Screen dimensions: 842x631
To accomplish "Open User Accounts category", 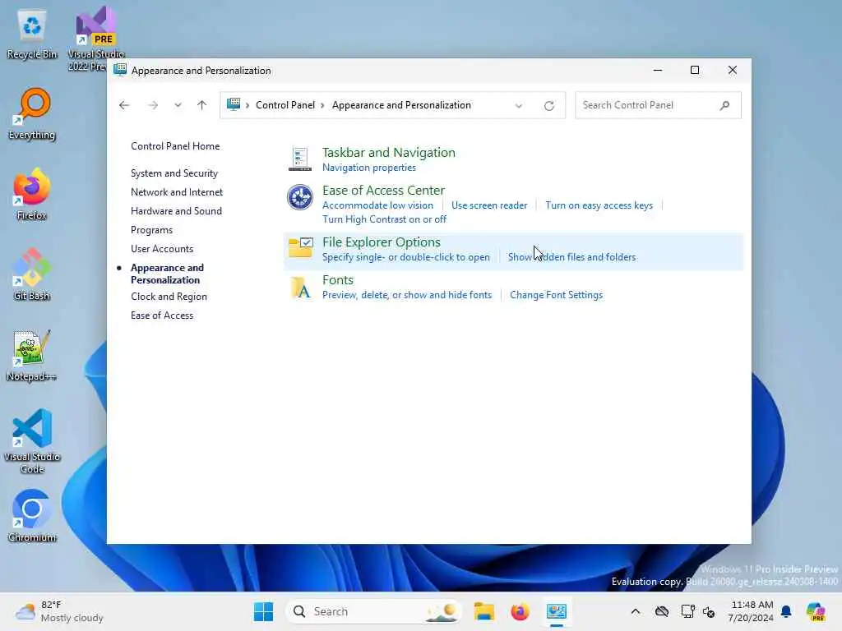I will [162, 248].
